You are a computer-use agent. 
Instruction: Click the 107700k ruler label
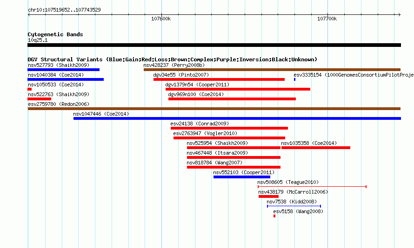coord(327,19)
